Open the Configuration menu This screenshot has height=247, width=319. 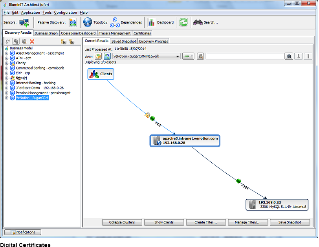click(x=66, y=13)
